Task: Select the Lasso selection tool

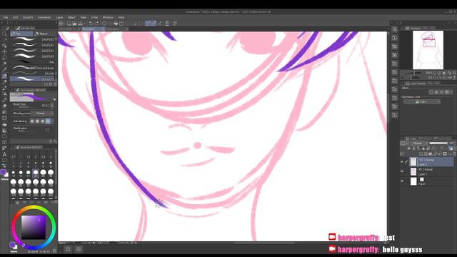Action: [x=4, y=58]
